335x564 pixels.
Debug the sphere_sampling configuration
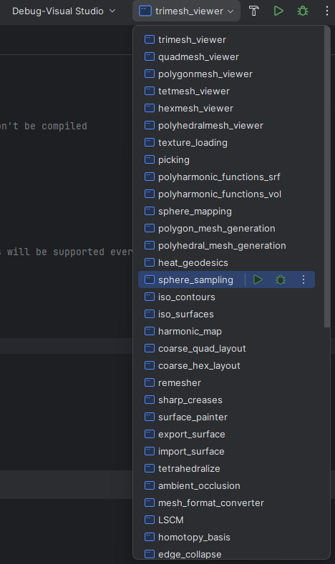tap(281, 279)
